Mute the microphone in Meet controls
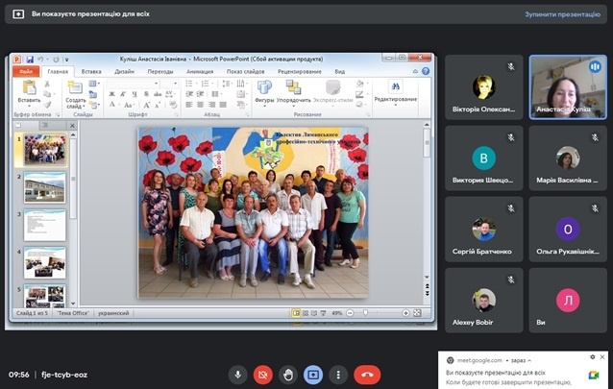613x389 pixels. pos(237,374)
